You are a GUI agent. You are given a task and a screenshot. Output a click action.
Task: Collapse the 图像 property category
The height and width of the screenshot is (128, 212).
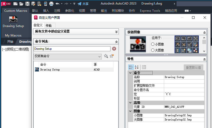coord(130,111)
